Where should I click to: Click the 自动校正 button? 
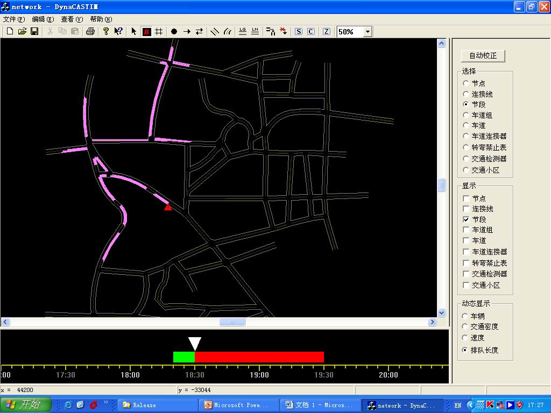tap(483, 55)
